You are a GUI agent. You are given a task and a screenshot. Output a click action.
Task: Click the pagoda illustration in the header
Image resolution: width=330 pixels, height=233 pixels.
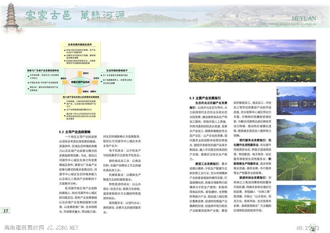coord(10,17)
